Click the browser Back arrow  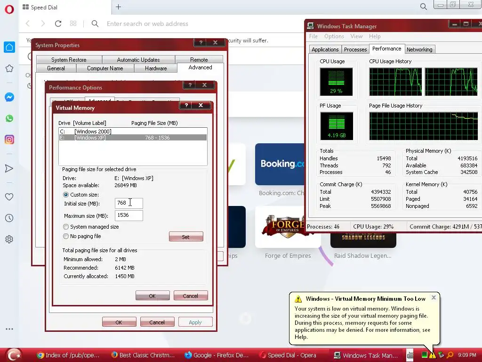tap(28, 24)
